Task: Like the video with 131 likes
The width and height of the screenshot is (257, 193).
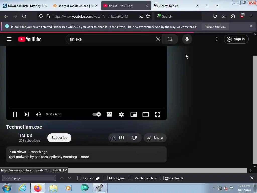Action: coord(118,138)
